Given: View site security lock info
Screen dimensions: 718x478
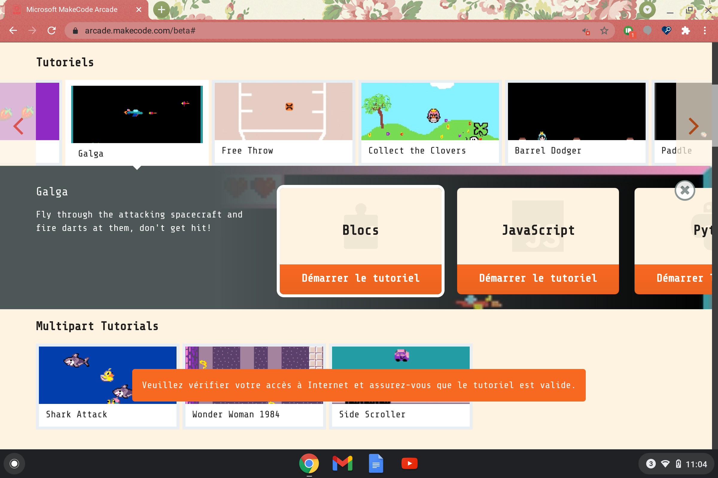Looking at the screenshot, I should (75, 31).
